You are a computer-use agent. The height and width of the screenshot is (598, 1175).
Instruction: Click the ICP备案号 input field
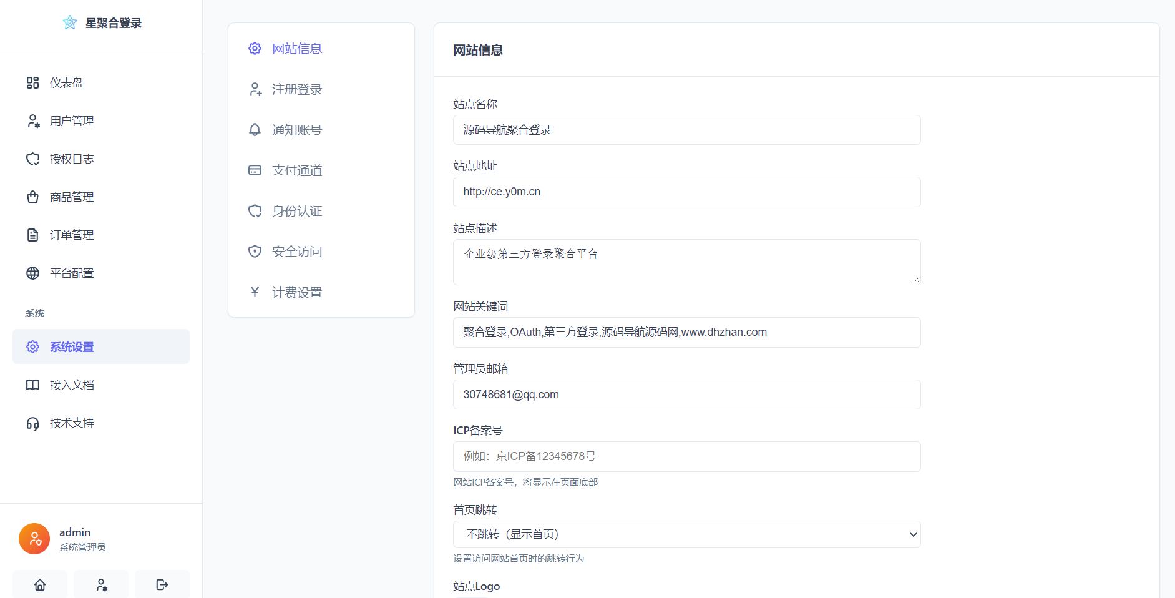pos(686,456)
